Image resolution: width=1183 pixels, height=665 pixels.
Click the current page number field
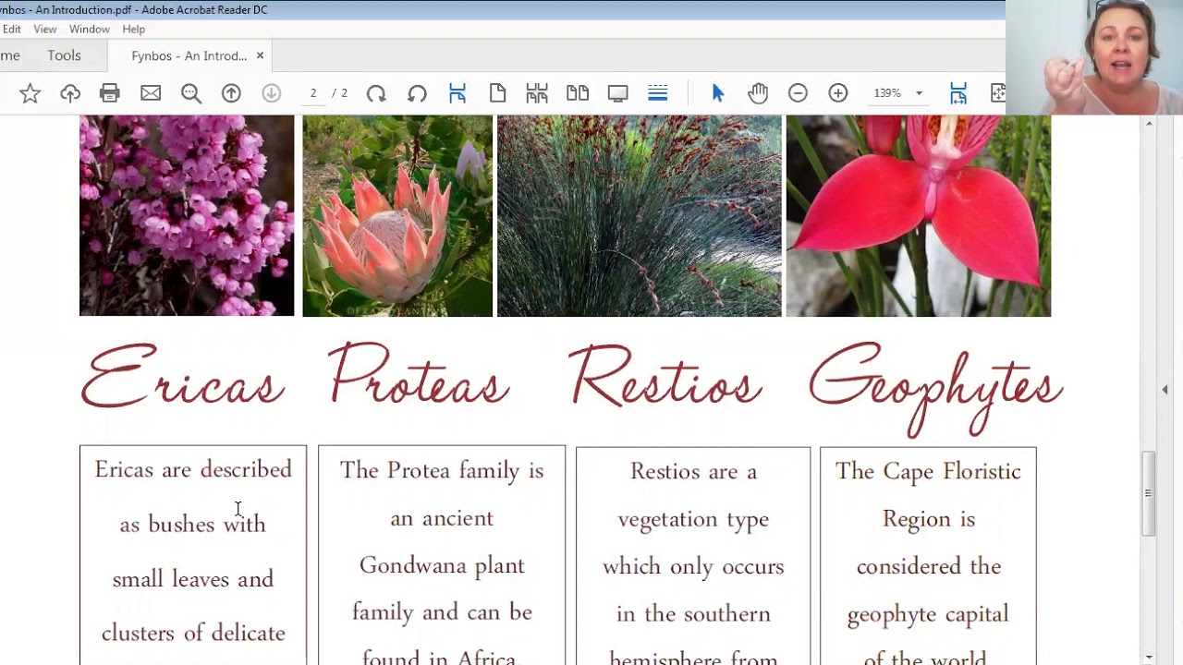click(313, 93)
